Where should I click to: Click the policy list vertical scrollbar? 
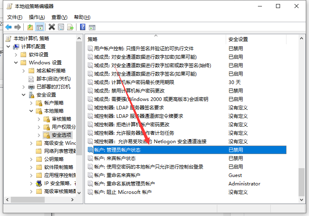tap(302, 121)
